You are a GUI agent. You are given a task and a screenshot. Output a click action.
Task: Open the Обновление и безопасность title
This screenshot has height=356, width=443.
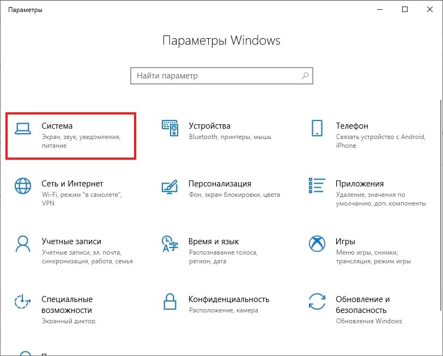tap(363, 305)
